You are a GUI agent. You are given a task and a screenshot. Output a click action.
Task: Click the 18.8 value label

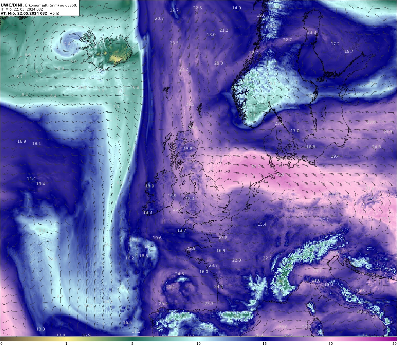pos(311,147)
